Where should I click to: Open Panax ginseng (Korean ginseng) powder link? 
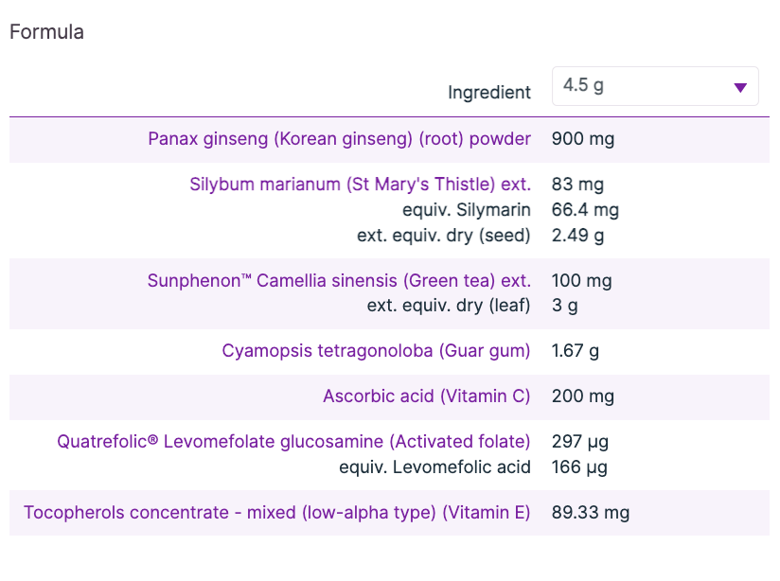tap(339, 139)
